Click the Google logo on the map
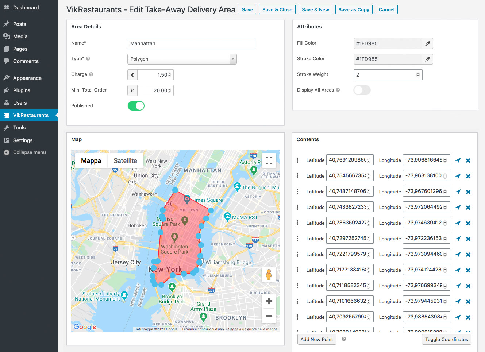The height and width of the screenshot is (352, 485). 85,327
